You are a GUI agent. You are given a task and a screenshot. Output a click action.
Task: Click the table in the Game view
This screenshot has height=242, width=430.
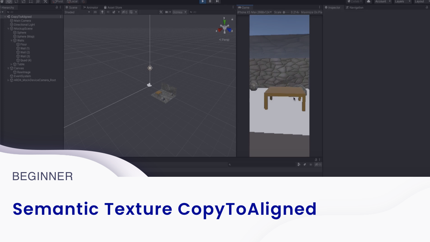point(285,98)
